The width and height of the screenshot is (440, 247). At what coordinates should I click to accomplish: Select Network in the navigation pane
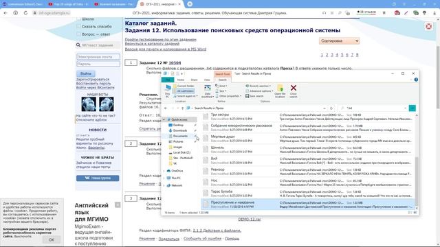(177, 185)
